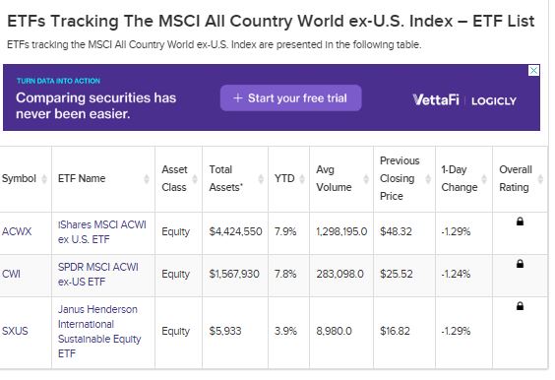Screen dimensions: 555x380
Task: Sort by ETF Name column arrows
Action: pos(147,179)
